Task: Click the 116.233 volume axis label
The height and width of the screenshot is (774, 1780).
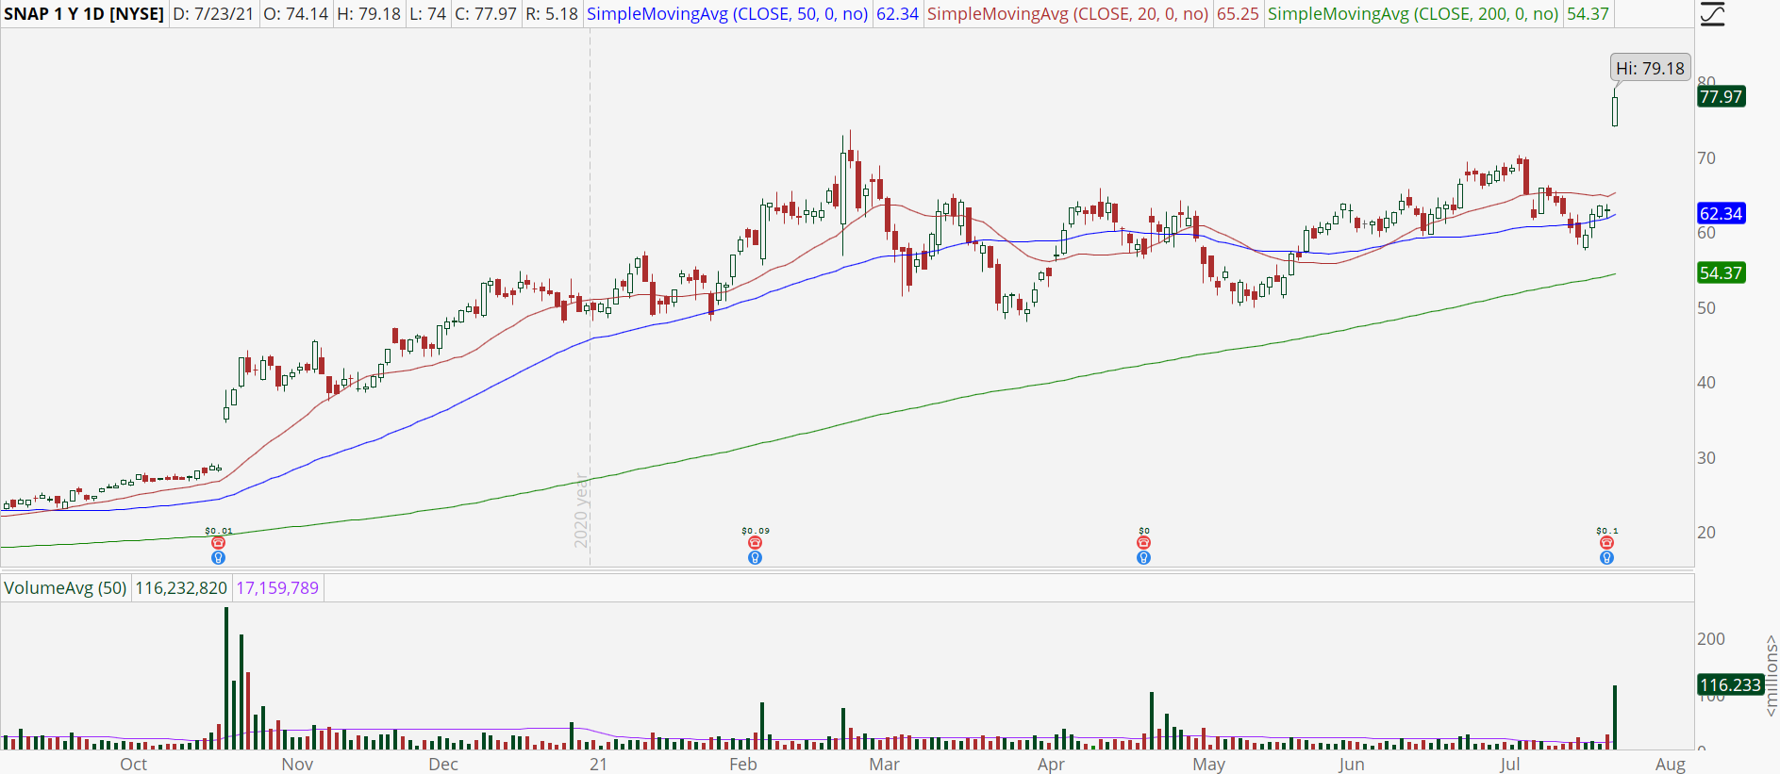Action: 1731,684
